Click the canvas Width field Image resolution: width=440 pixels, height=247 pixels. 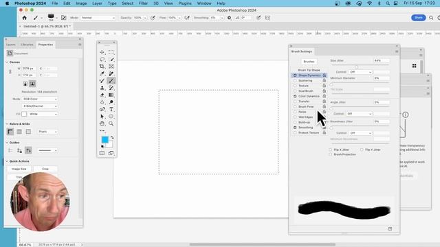point(29,69)
